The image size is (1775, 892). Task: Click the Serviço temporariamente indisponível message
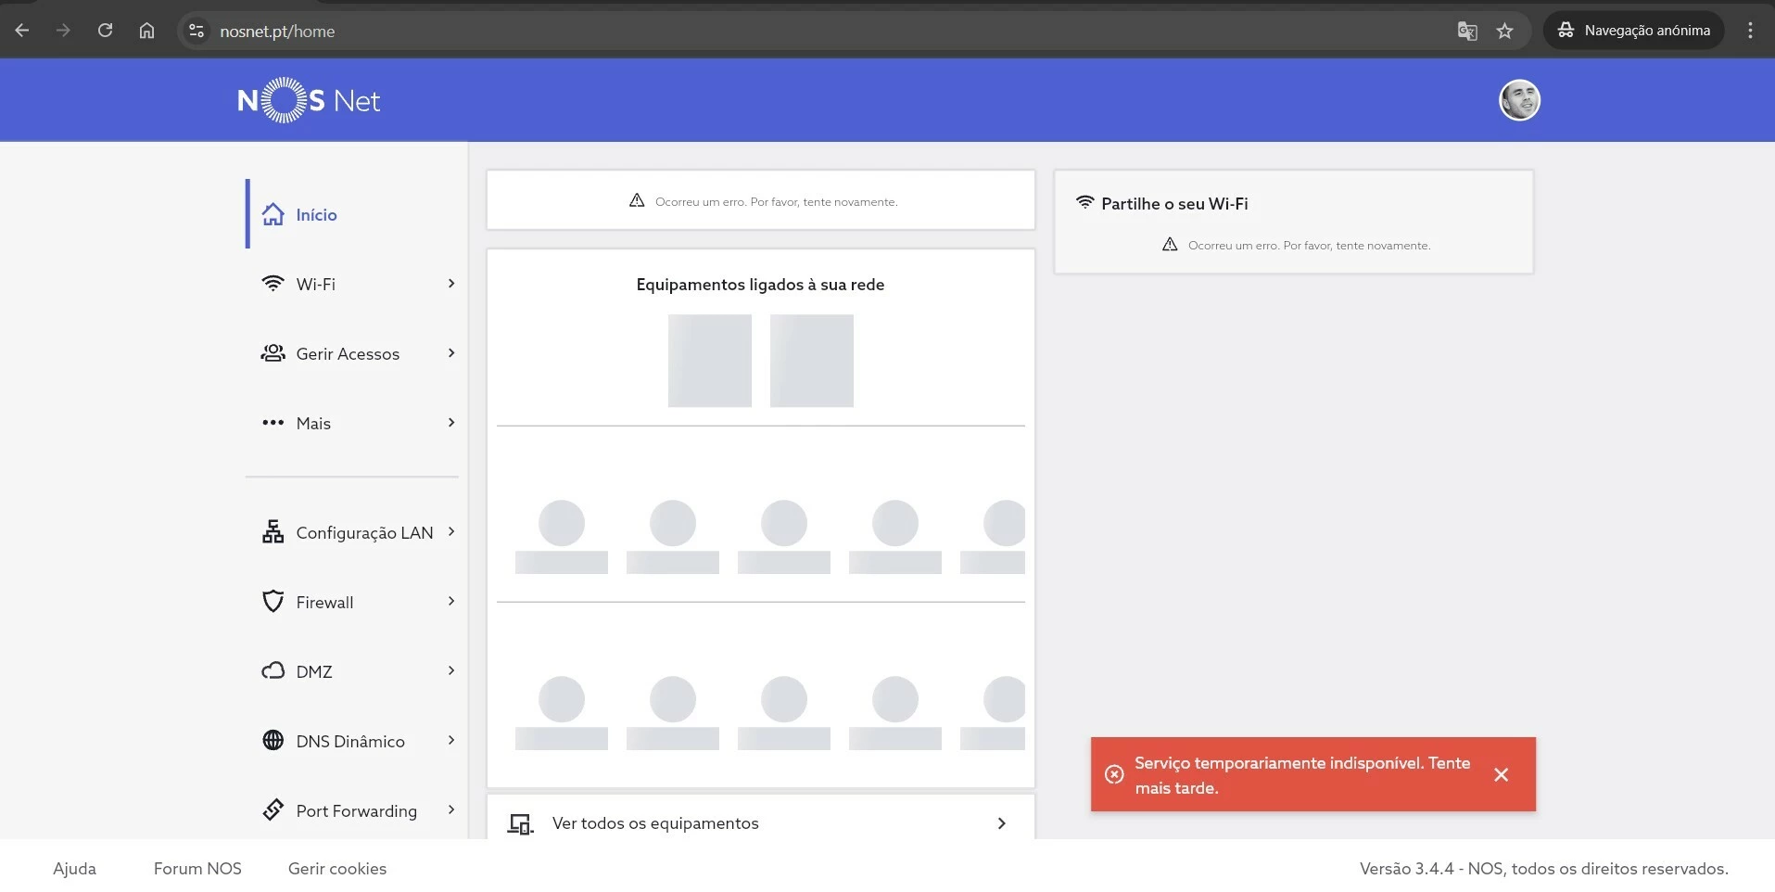(x=1302, y=775)
